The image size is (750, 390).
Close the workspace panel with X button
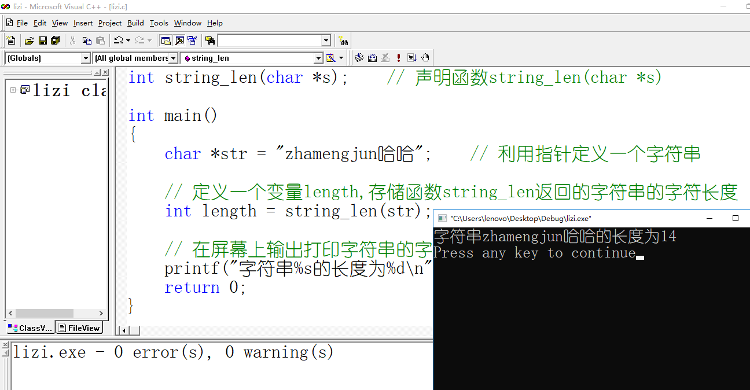(105, 72)
